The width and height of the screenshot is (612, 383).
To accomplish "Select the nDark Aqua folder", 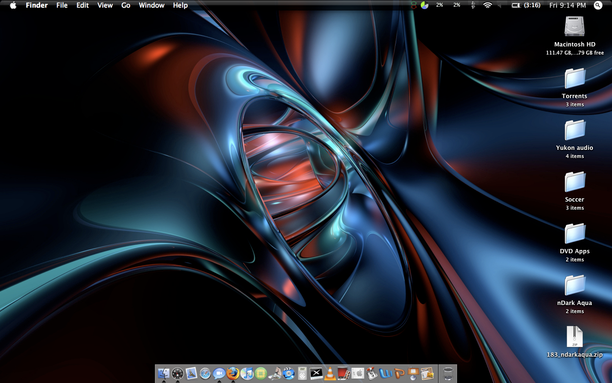I will click(x=574, y=285).
